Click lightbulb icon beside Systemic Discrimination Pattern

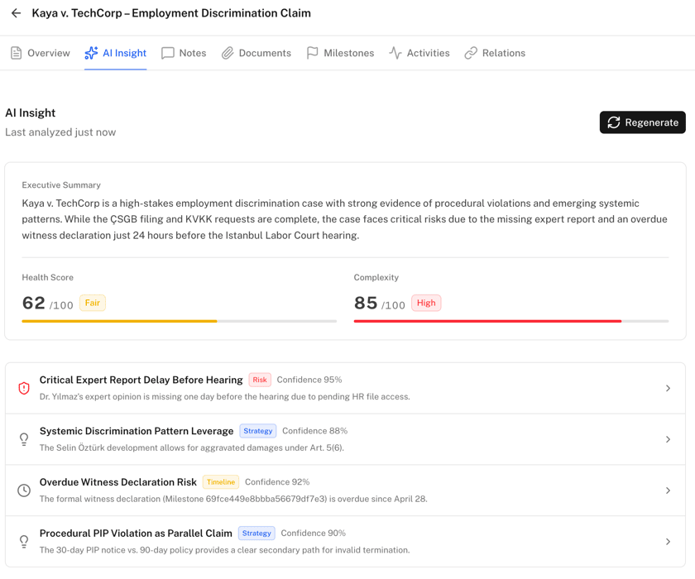24,439
